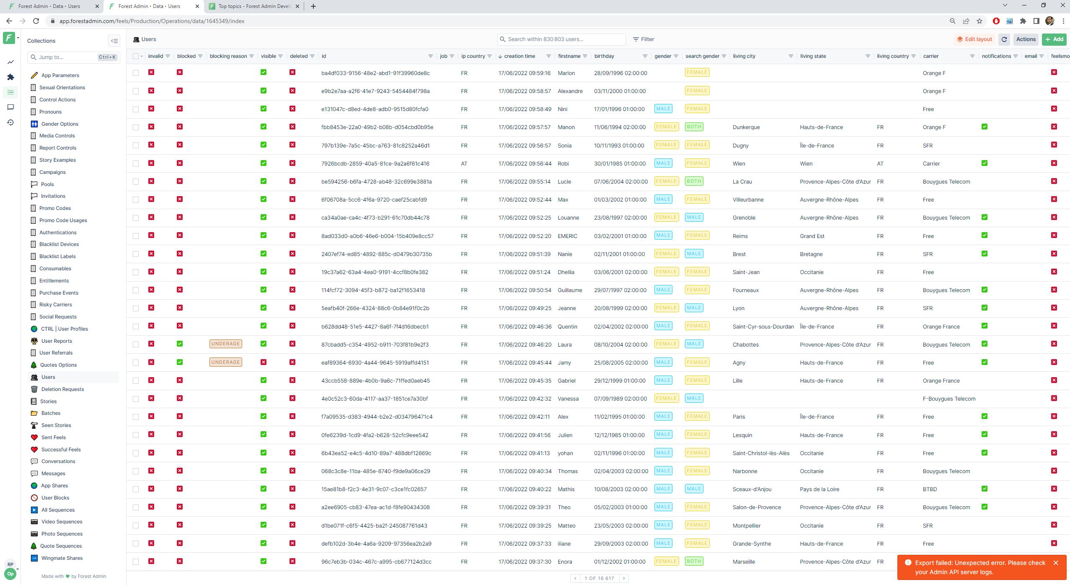The width and height of the screenshot is (1070, 585).
Task: Open the filter menu for firstname column
Action: pyautogui.click(x=585, y=56)
